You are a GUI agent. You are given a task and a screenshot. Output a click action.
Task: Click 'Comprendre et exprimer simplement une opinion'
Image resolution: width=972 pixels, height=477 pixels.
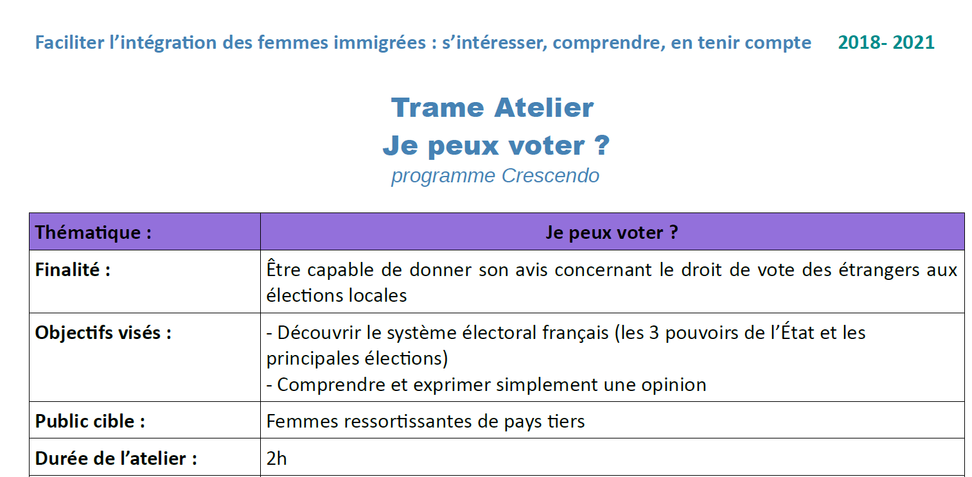(x=486, y=385)
